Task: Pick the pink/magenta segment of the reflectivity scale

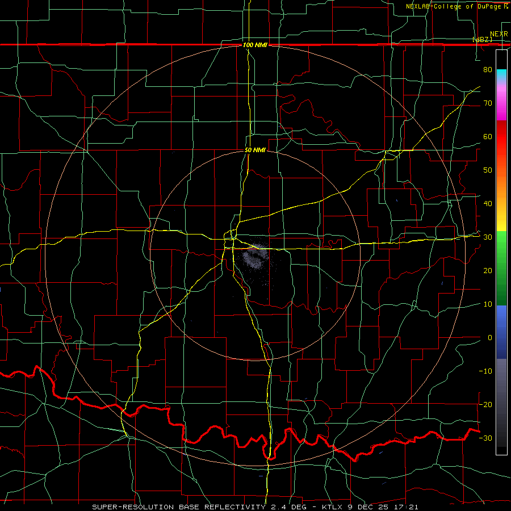Action: tap(501, 102)
